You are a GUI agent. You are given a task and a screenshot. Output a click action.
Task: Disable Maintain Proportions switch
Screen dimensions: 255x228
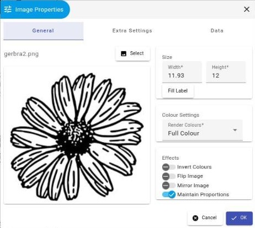pyautogui.click(x=169, y=194)
